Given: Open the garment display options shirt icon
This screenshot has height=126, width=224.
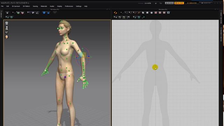Looking at the screenshot, I should click(7, 23).
